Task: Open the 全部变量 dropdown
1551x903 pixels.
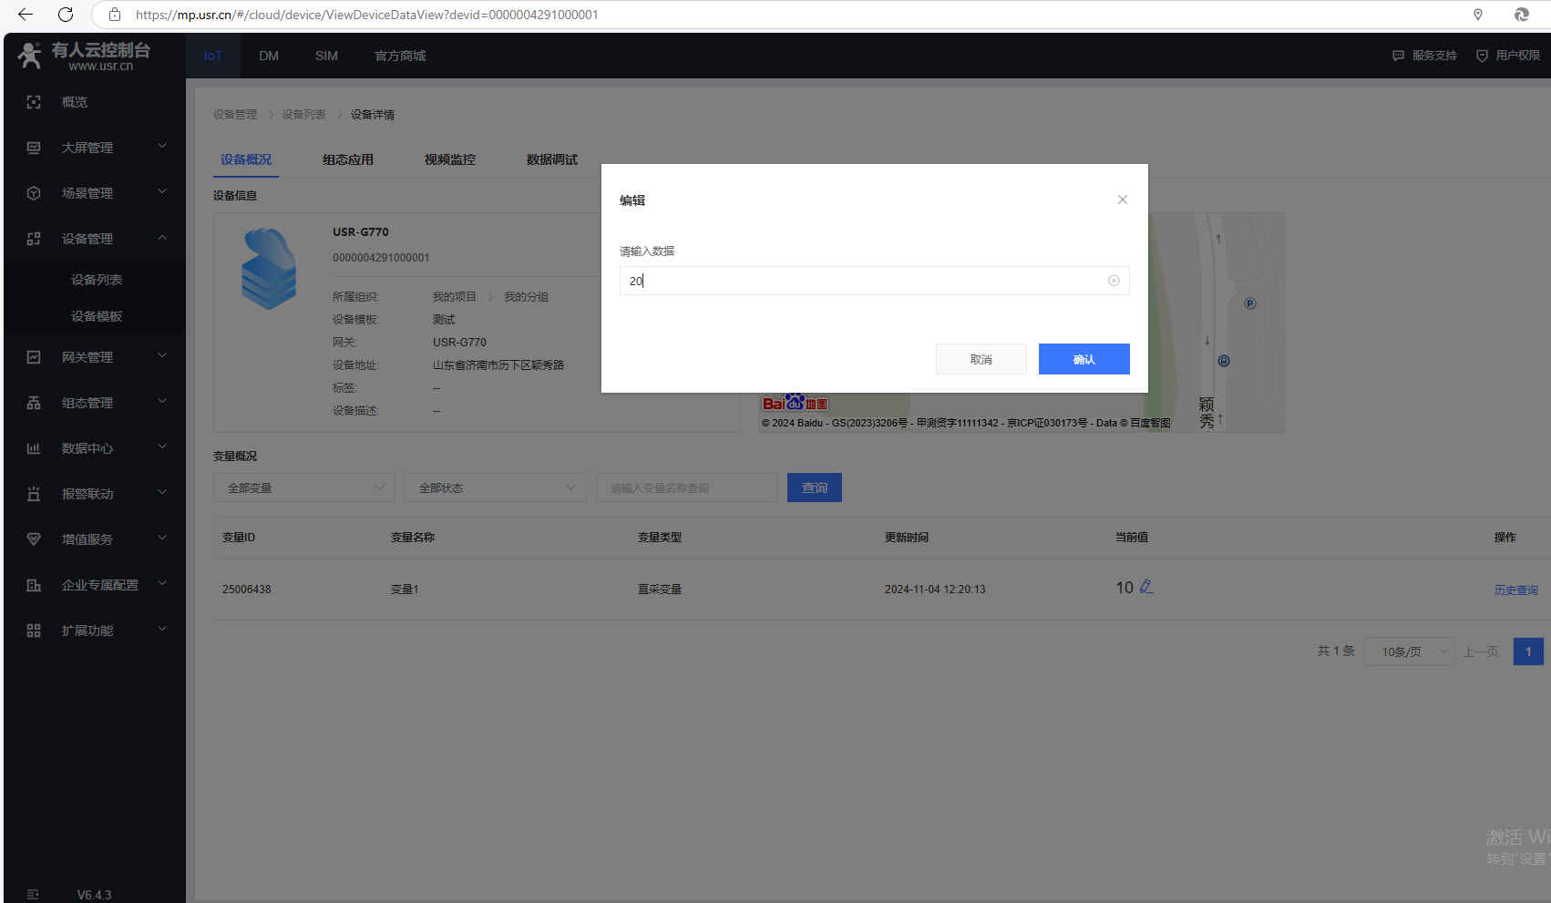Action: point(303,487)
